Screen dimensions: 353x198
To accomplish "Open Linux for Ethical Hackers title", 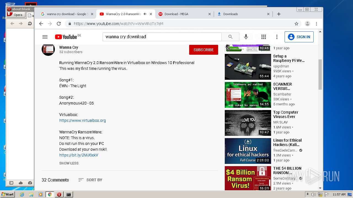I will click(x=287, y=142).
